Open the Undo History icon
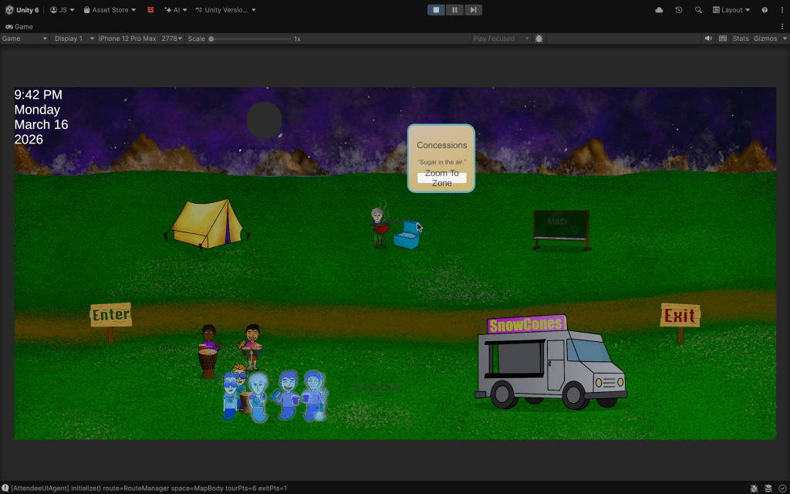This screenshot has width=790, height=494. coord(679,10)
